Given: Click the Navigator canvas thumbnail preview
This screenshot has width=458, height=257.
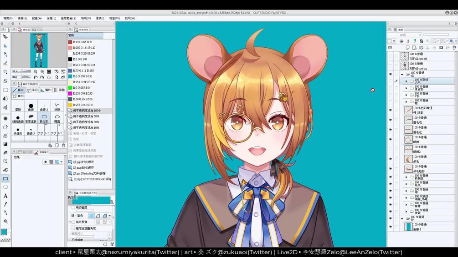Looking at the screenshot, I should pyautogui.click(x=39, y=50).
